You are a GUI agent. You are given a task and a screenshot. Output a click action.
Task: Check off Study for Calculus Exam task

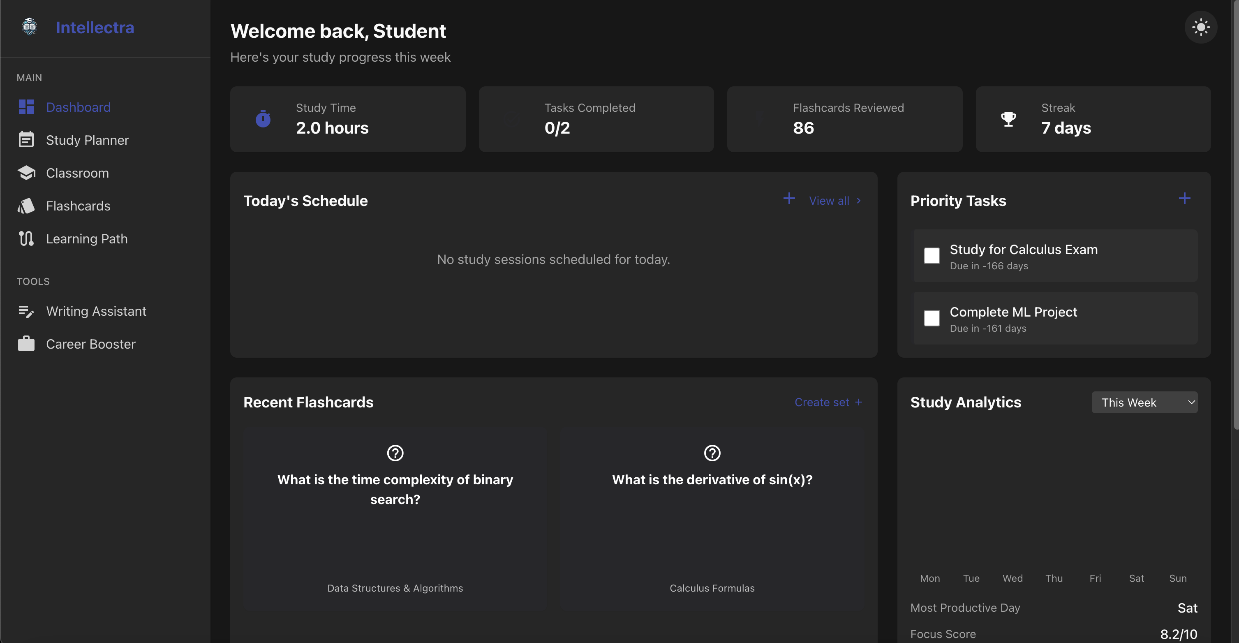pos(932,256)
